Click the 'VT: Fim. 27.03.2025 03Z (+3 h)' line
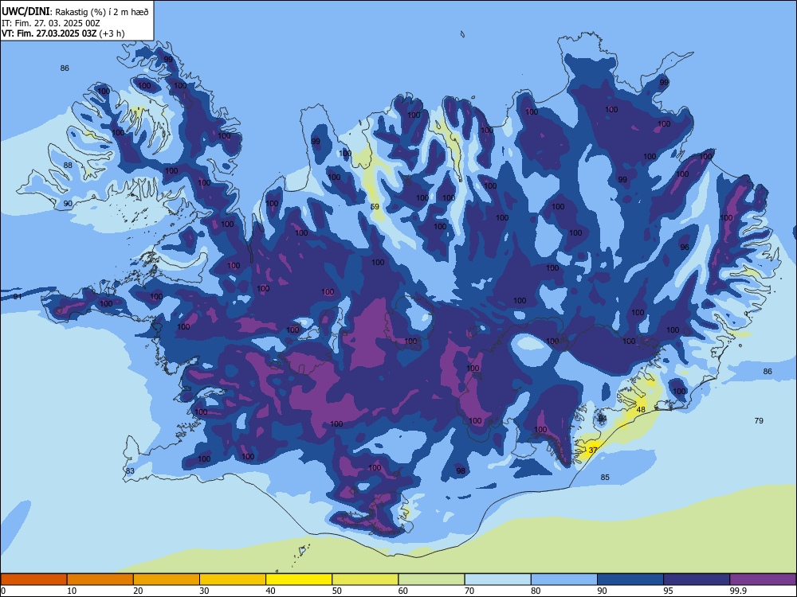The image size is (797, 597). click(x=63, y=33)
